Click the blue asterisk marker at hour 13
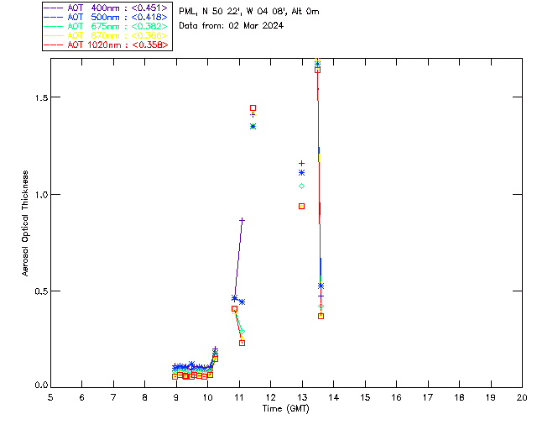Screen dimensions: 537x430 (302, 173)
